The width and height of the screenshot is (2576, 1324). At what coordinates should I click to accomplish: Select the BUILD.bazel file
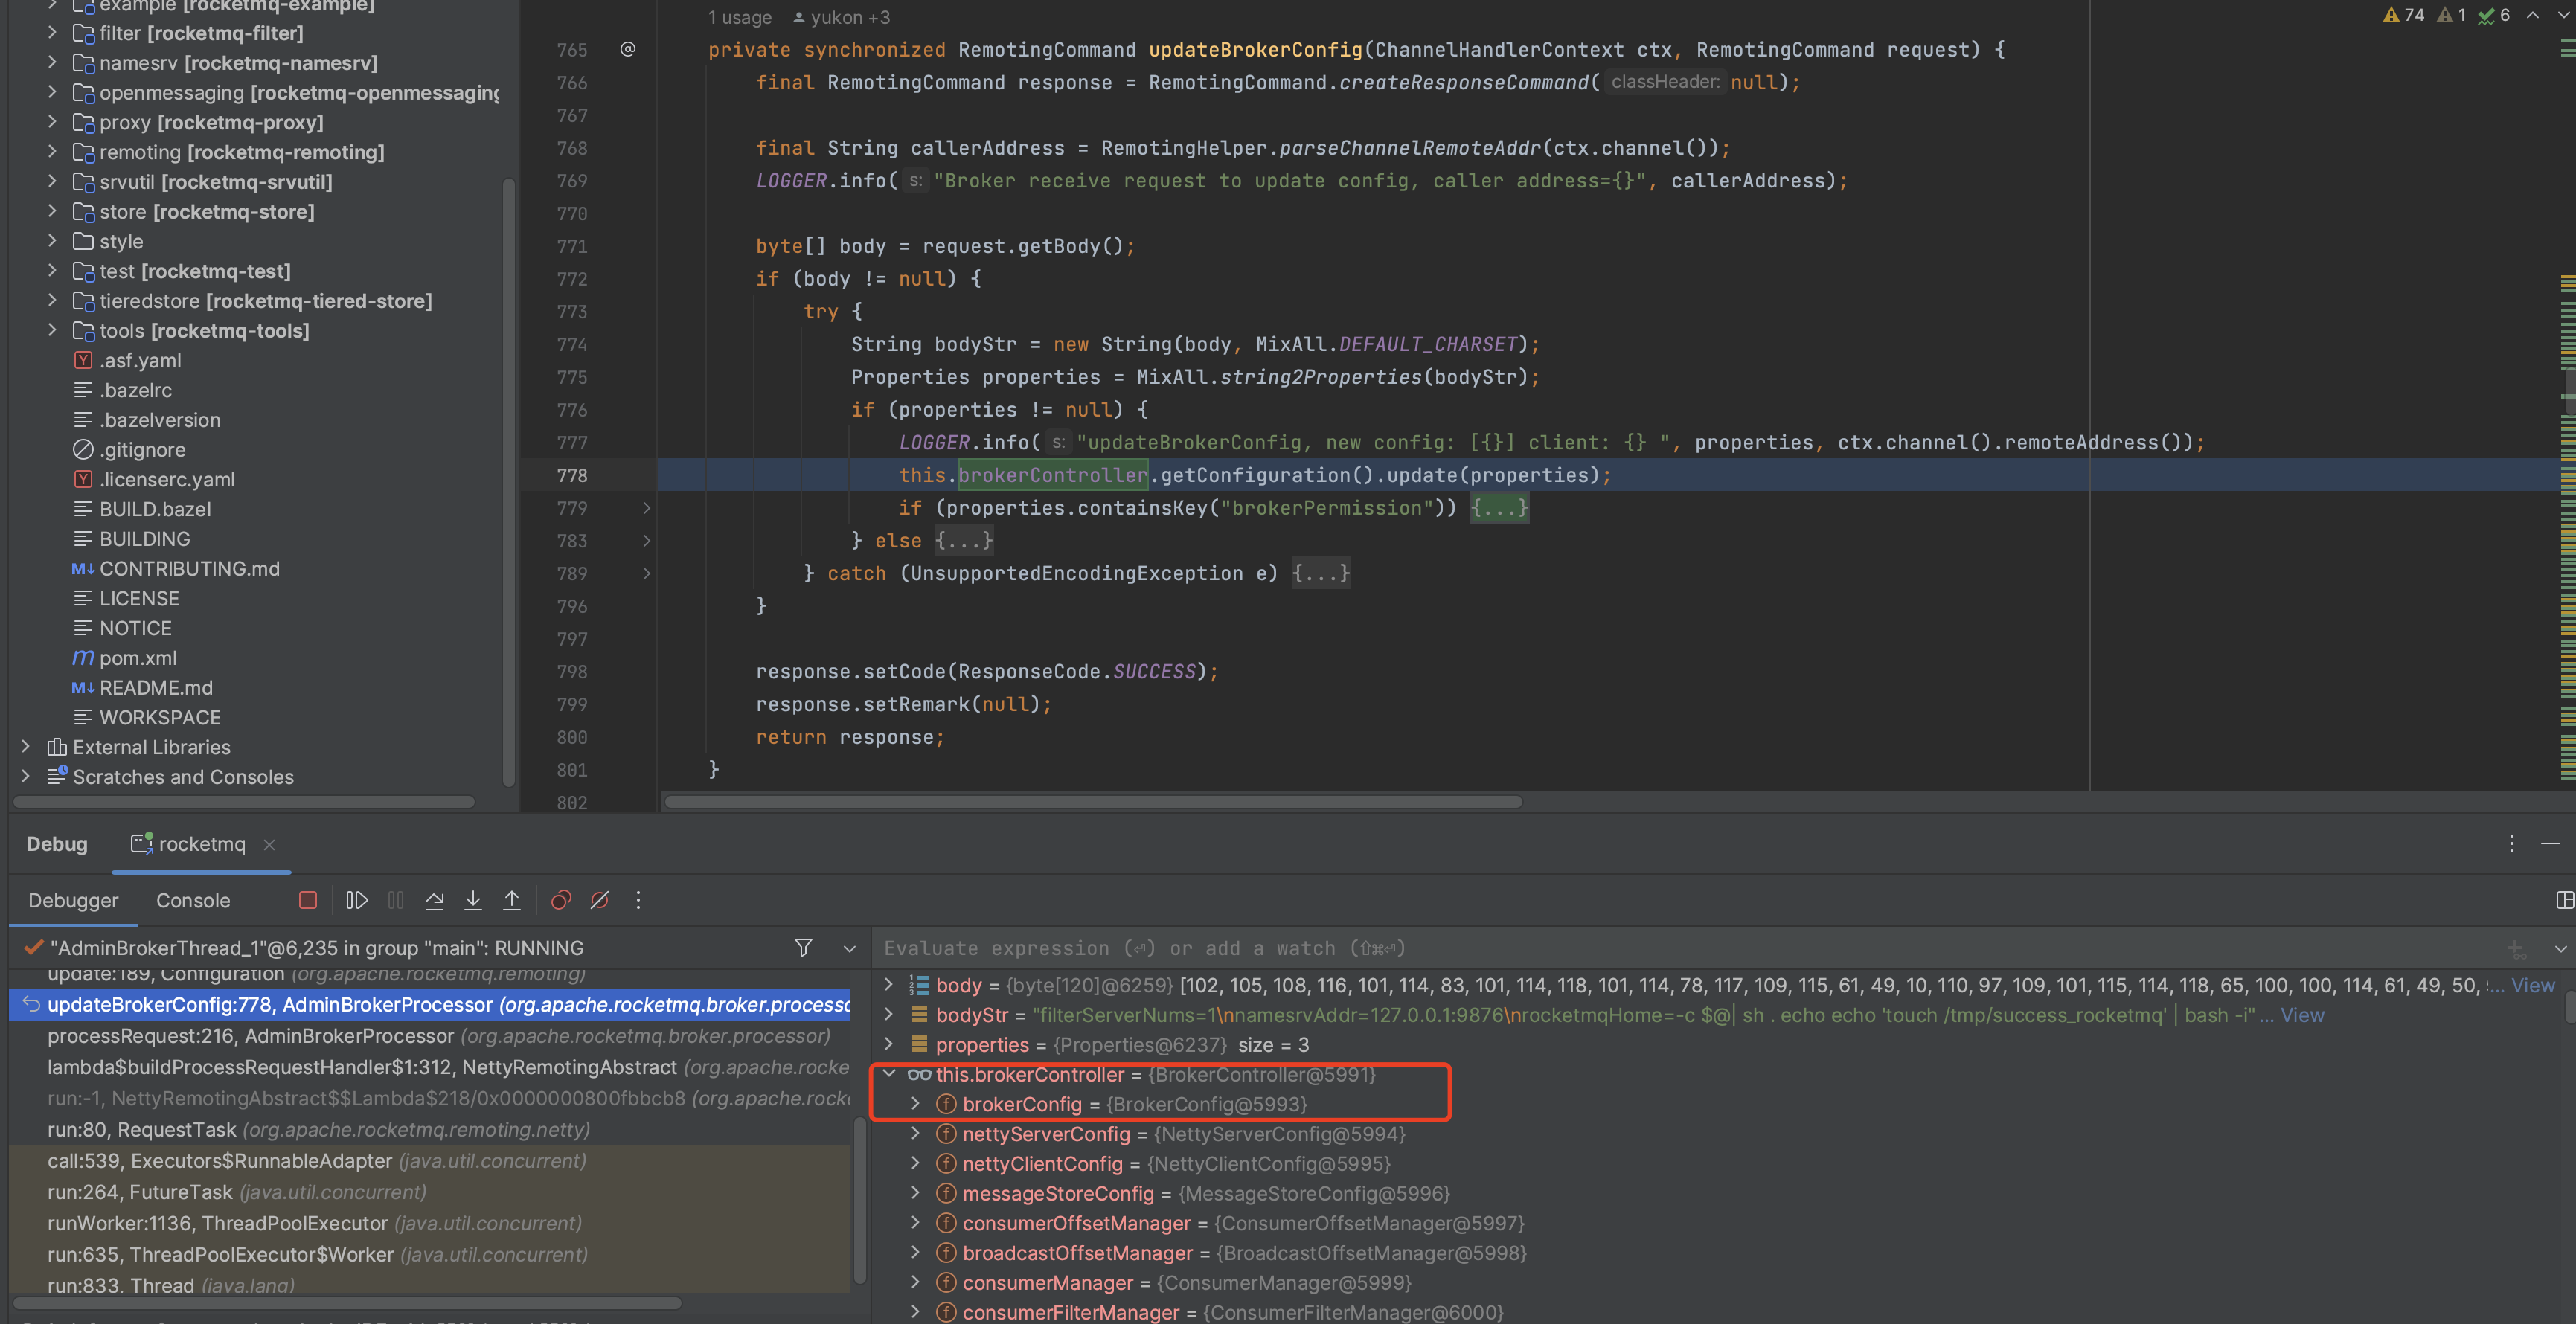tap(155, 509)
